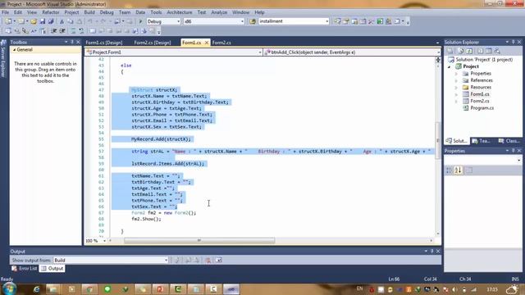Open the Debug configuration dropdown

179,21
